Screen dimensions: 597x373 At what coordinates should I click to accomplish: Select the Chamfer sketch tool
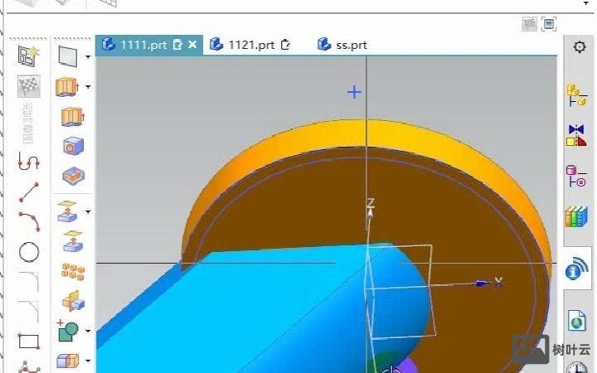pos(29,311)
